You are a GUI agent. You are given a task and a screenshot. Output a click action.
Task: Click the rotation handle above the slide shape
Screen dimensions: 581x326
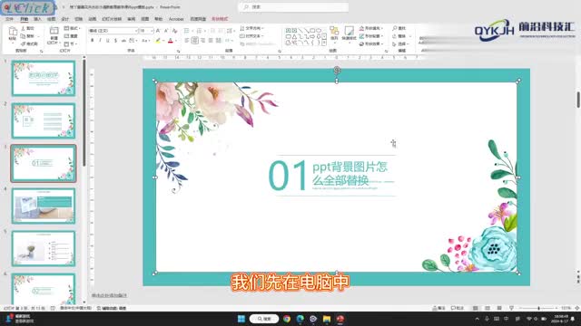click(x=337, y=70)
